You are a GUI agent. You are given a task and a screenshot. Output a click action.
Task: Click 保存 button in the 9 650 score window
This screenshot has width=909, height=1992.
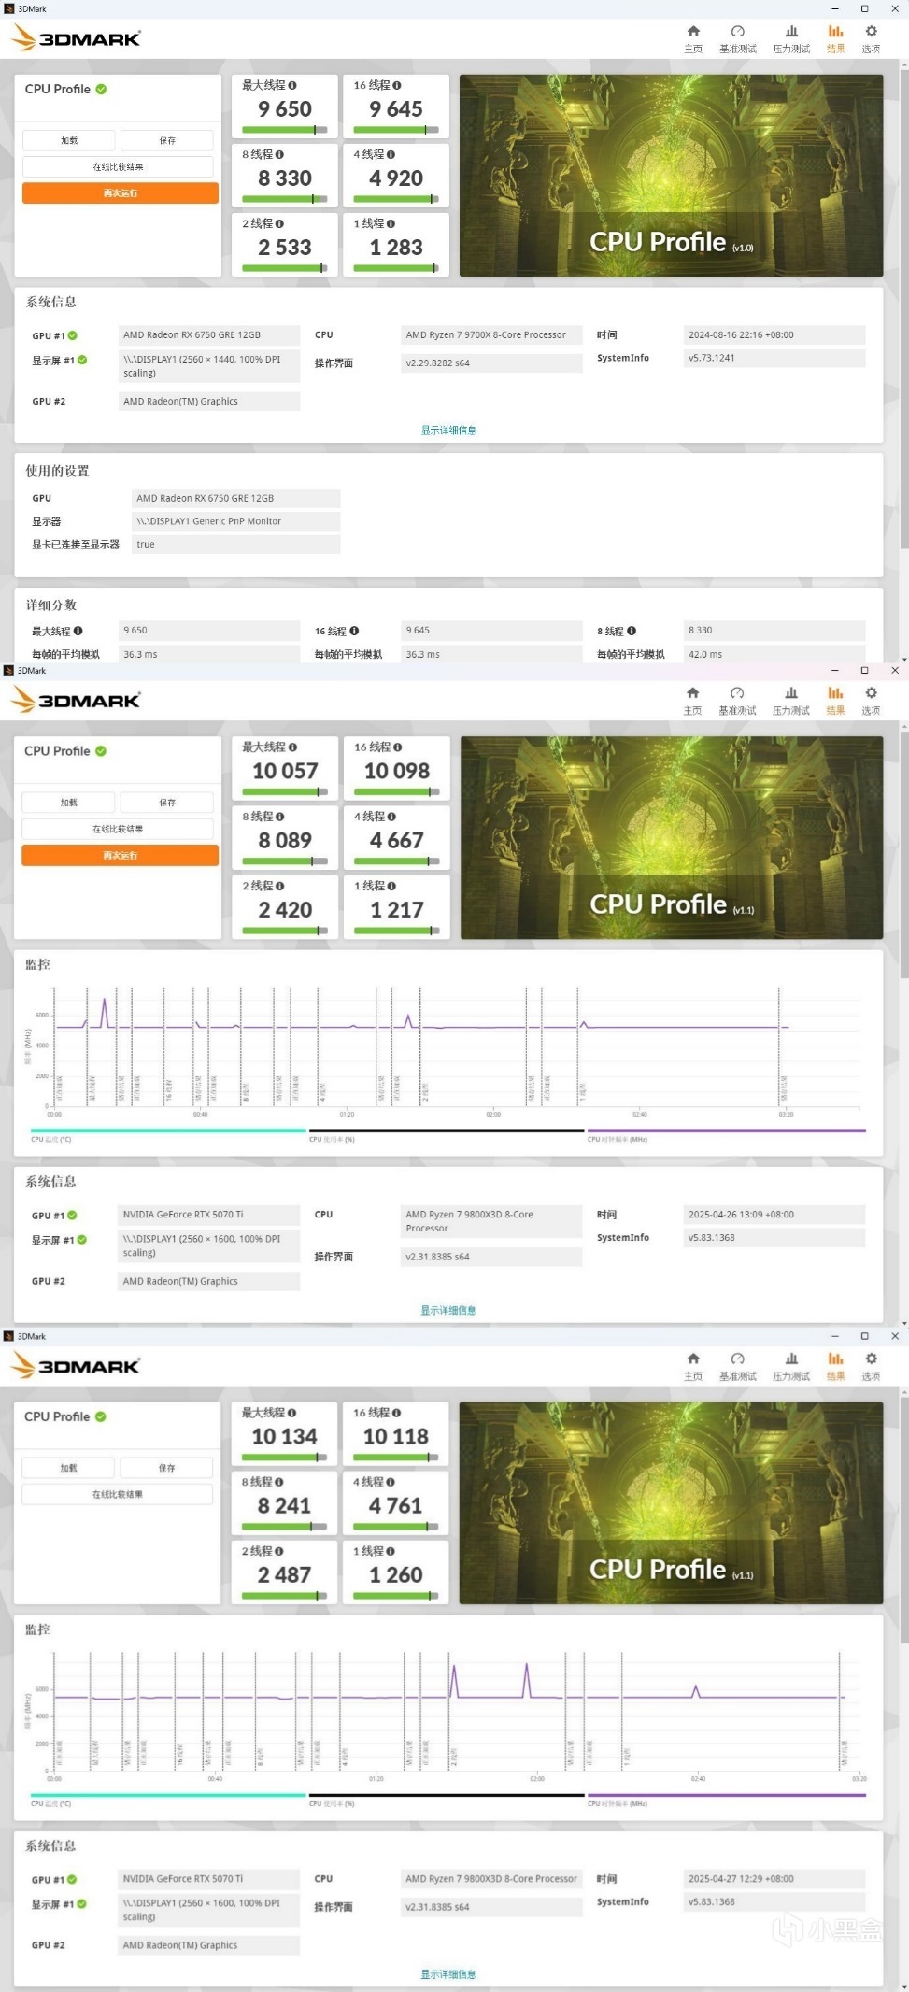click(x=167, y=140)
